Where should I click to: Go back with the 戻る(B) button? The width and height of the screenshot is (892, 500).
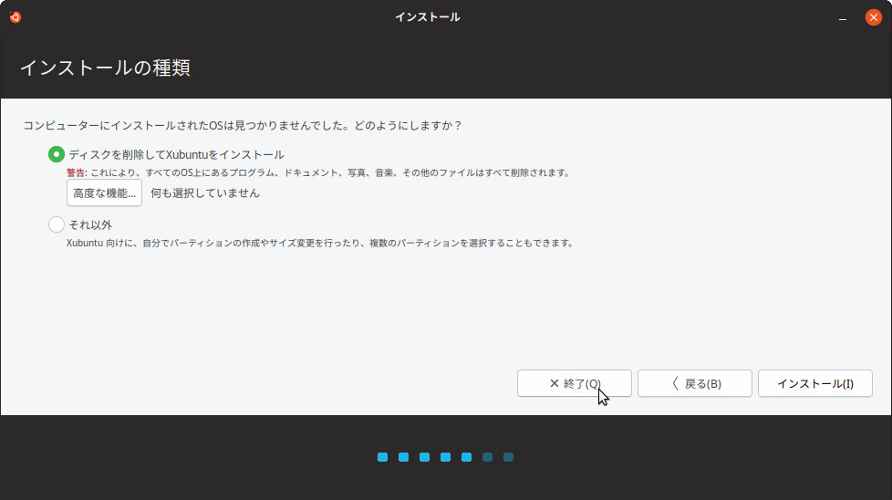click(x=694, y=384)
